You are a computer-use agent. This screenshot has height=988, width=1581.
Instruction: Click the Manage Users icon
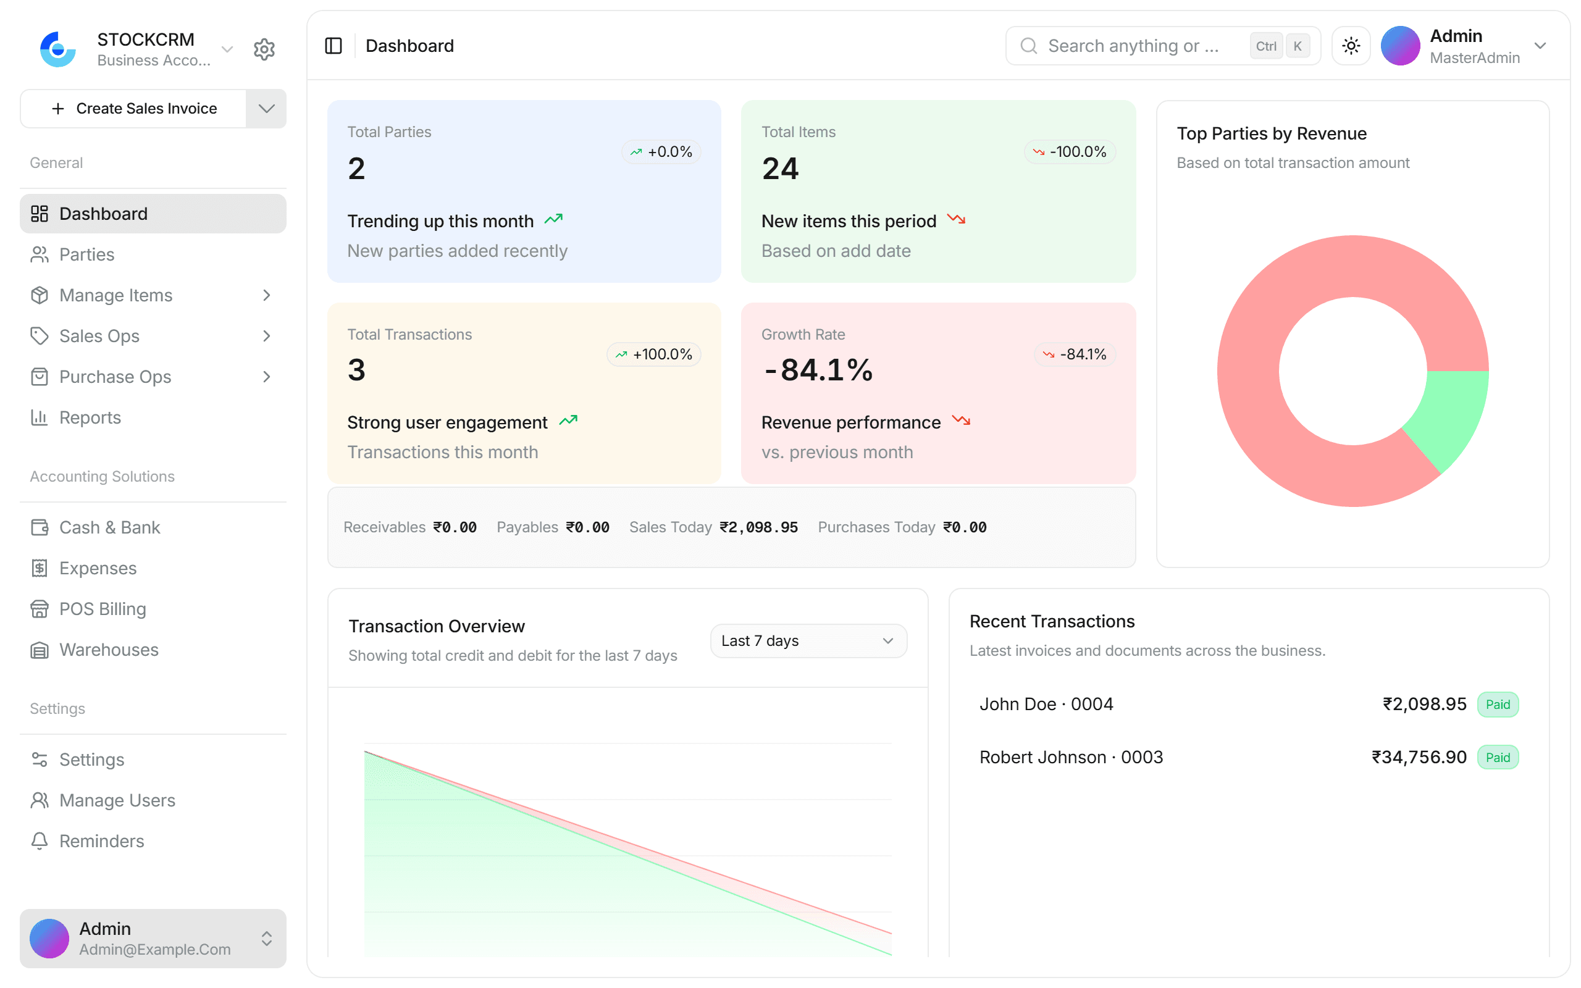pyautogui.click(x=39, y=800)
